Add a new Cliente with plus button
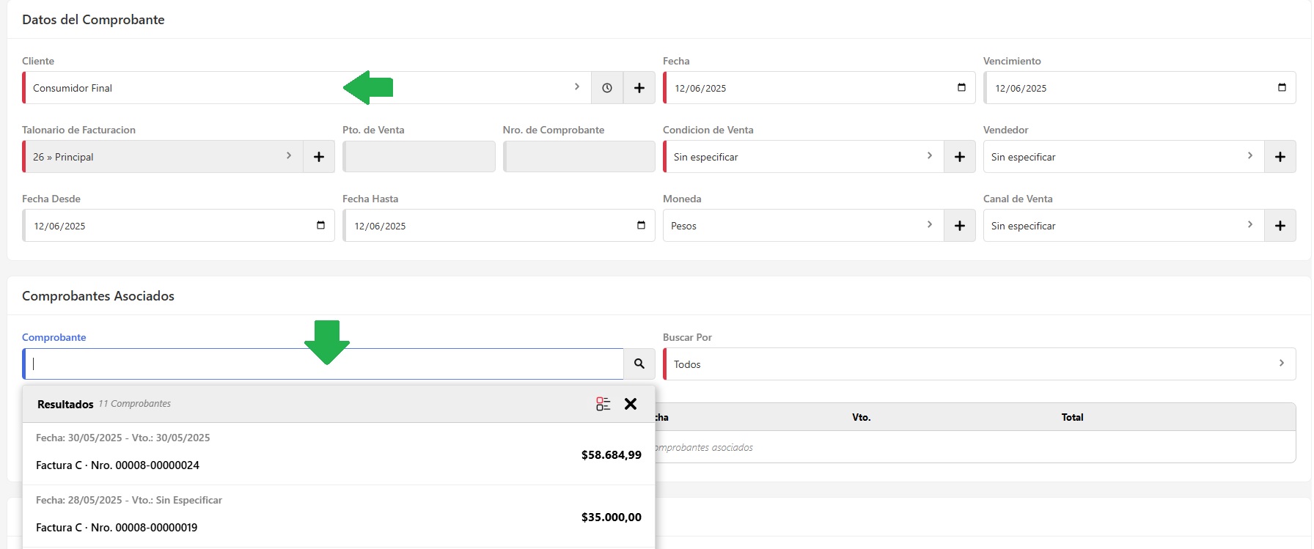This screenshot has height=549, width=1314. 639,88
